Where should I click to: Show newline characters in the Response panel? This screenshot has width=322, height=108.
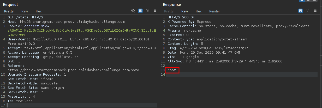[308, 11]
